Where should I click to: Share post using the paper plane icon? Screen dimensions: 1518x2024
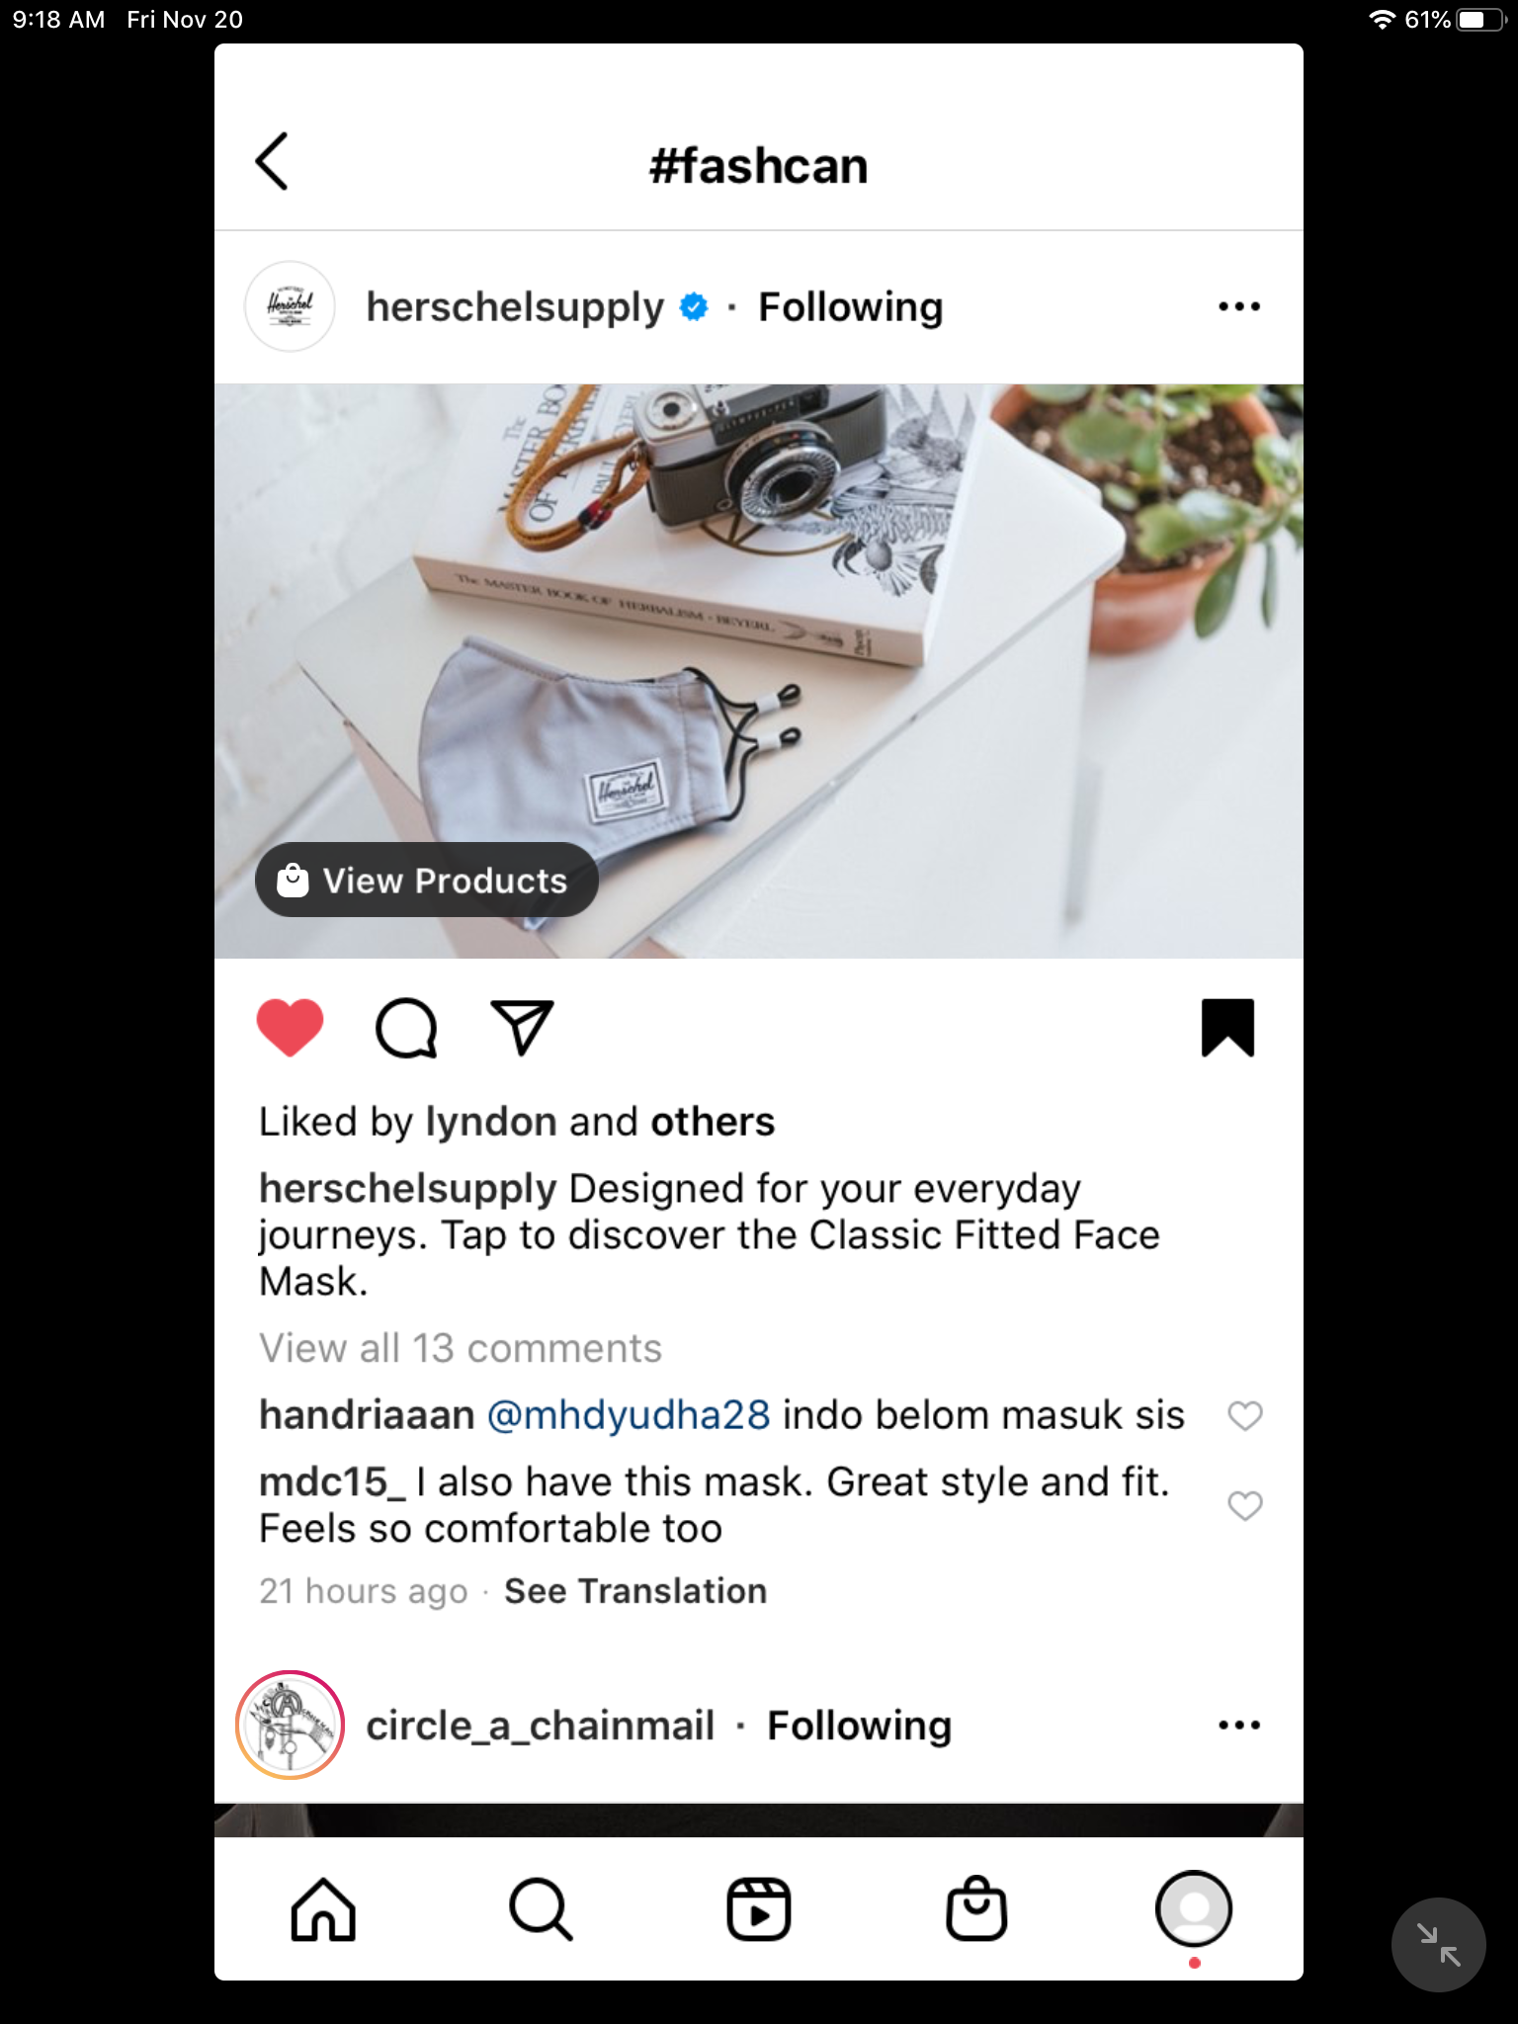pos(522,1028)
